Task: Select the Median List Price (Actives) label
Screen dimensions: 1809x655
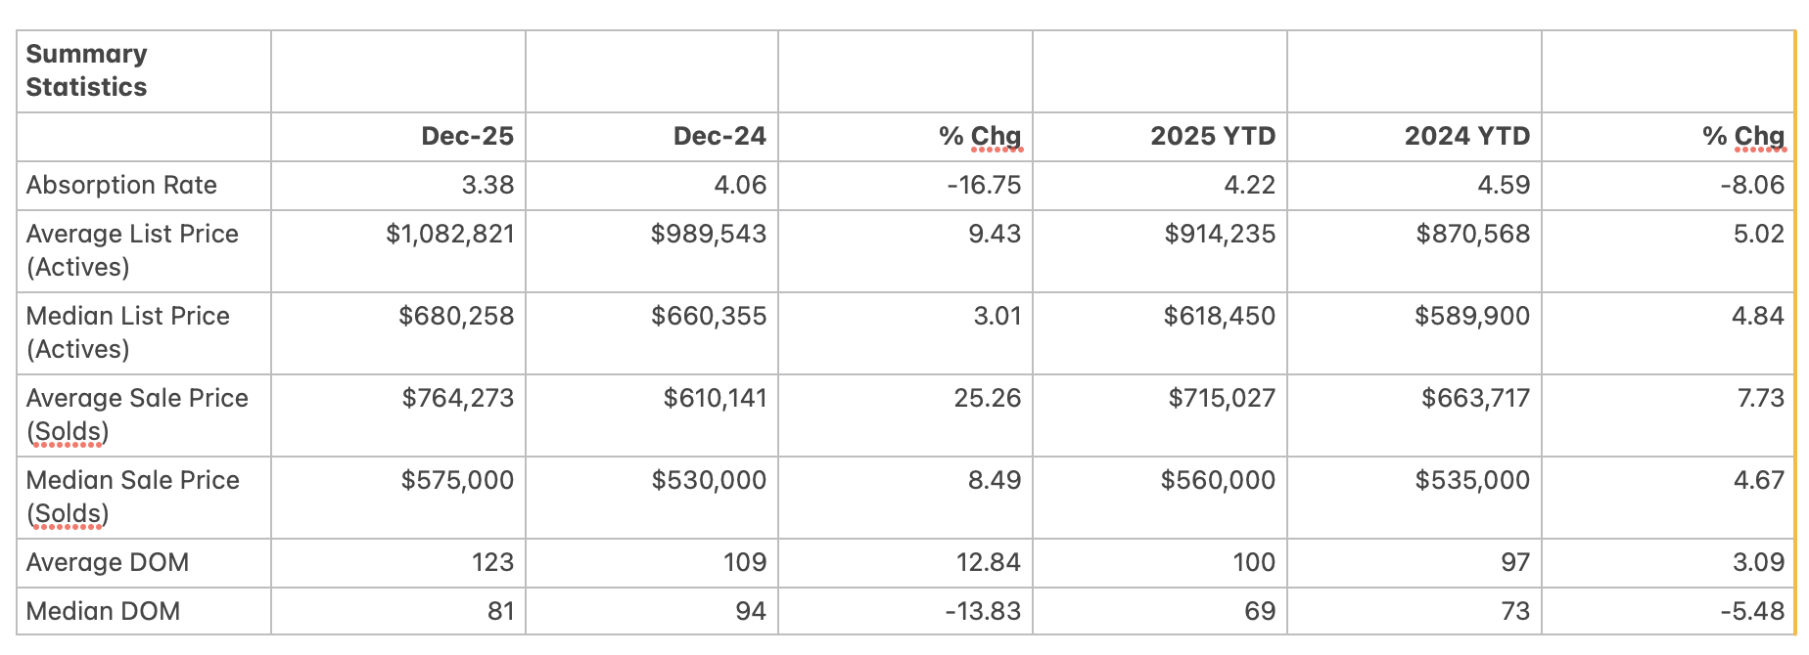Action: [x=127, y=332]
